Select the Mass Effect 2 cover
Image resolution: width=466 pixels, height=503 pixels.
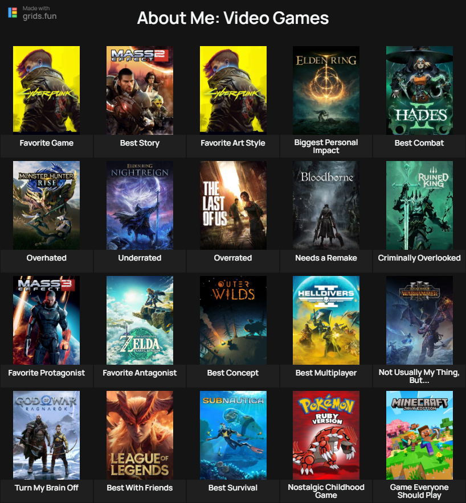[x=140, y=90]
